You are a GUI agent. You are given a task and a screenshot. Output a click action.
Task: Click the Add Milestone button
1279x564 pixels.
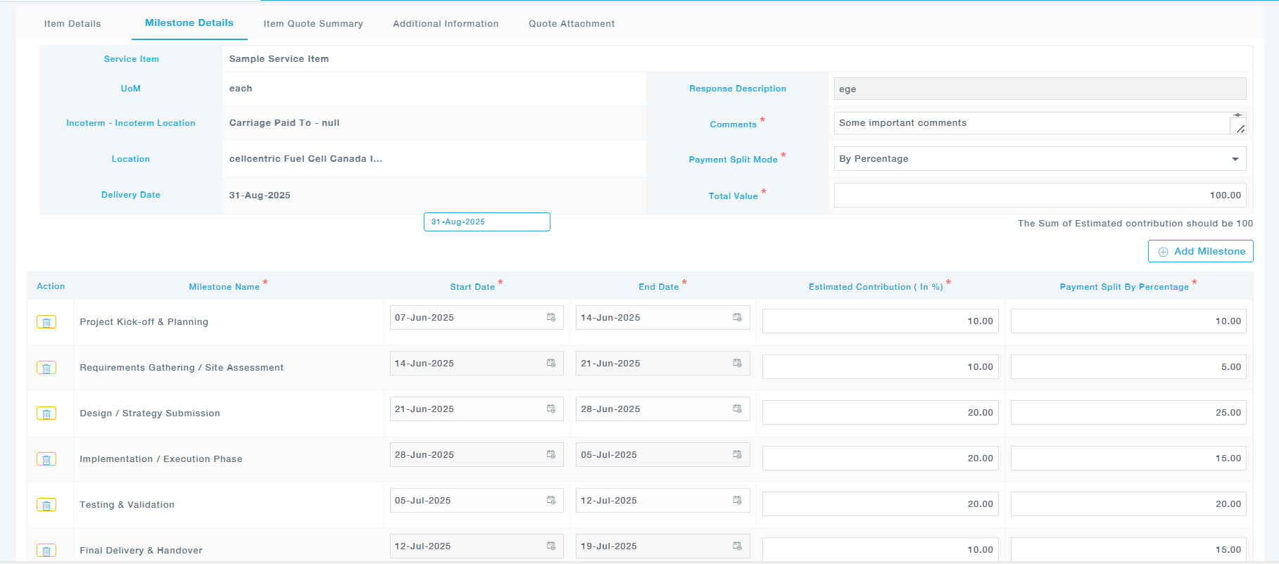click(1200, 251)
